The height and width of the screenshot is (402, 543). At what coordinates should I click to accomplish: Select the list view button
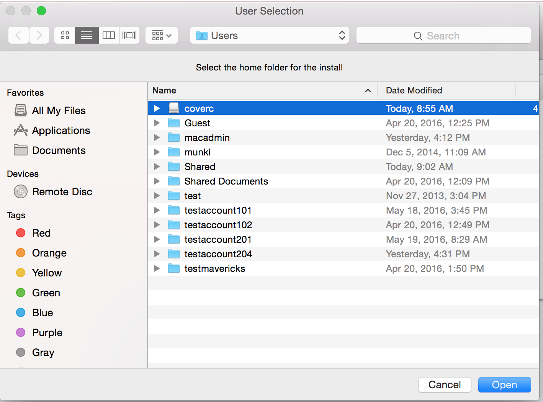tap(87, 36)
